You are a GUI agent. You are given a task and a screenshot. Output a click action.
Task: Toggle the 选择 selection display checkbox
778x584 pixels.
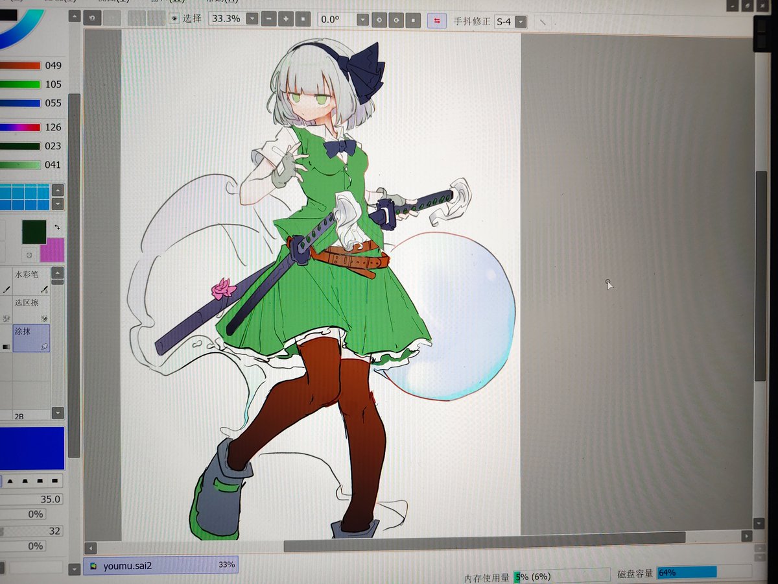pyautogui.click(x=174, y=19)
